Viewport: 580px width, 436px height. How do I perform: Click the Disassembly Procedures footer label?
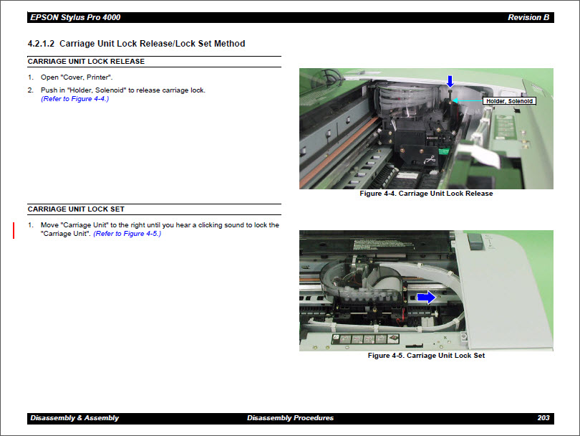click(290, 417)
